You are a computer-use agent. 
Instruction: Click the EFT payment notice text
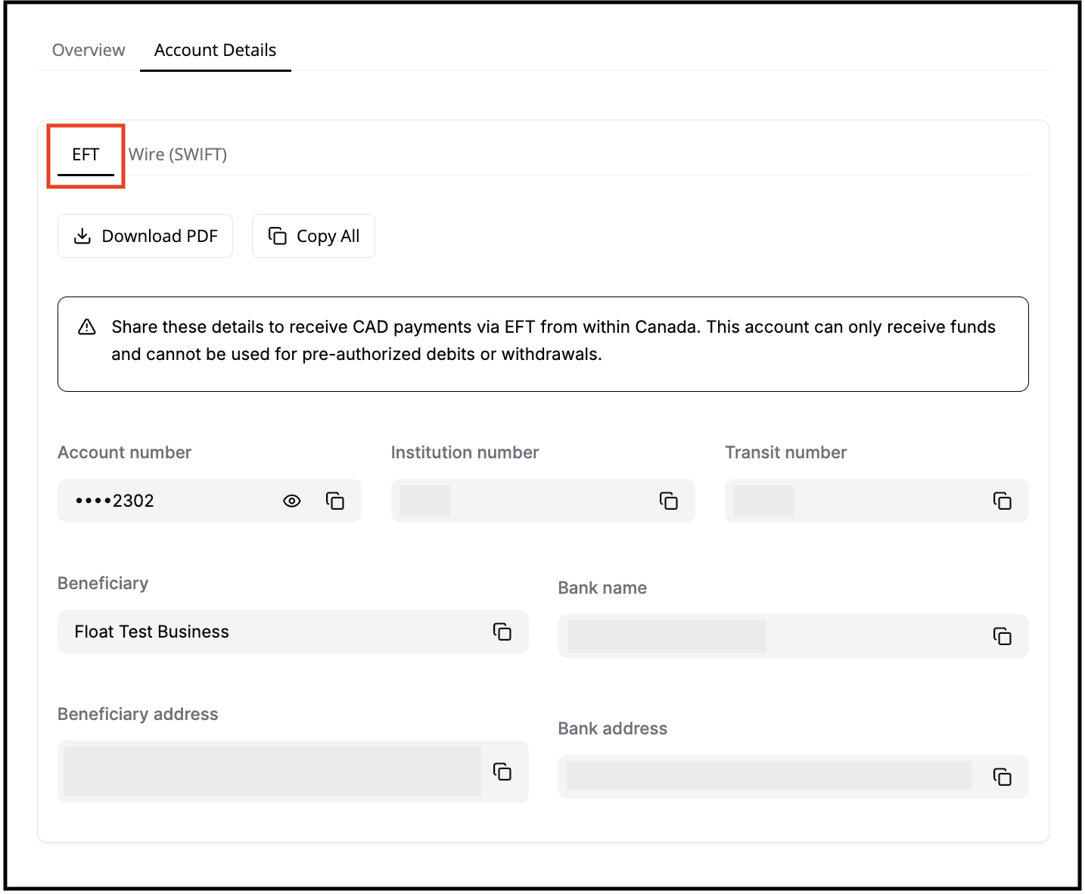point(552,340)
